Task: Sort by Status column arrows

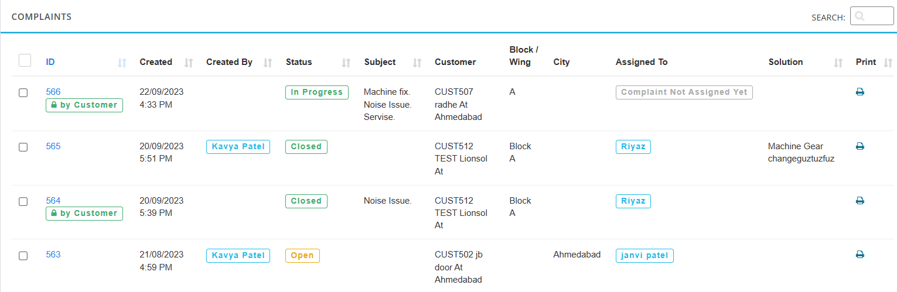Action: 346,63
